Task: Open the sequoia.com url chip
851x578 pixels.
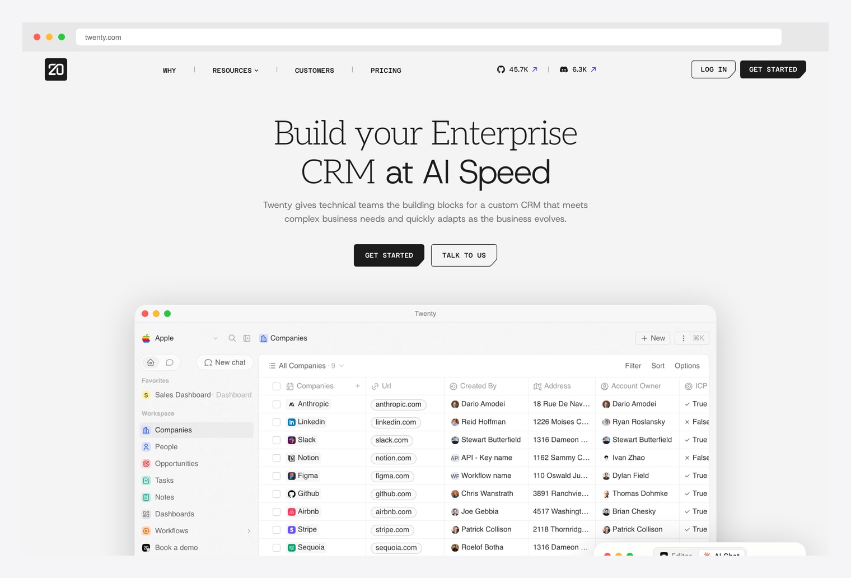Action: pos(396,548)
